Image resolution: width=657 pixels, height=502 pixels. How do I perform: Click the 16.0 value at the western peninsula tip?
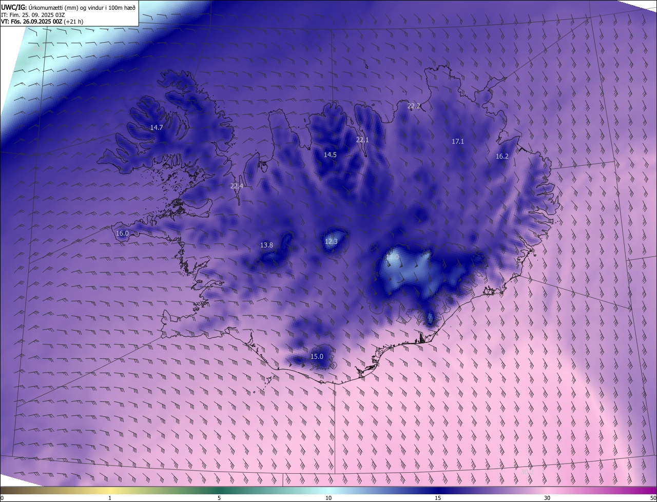pos(122,233)
